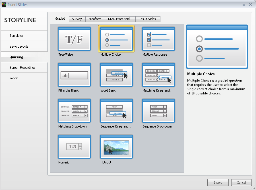Click the Sequence Drop-down label text
The image size is (256, 190).
pyautogui.click(x=157, y=126)
